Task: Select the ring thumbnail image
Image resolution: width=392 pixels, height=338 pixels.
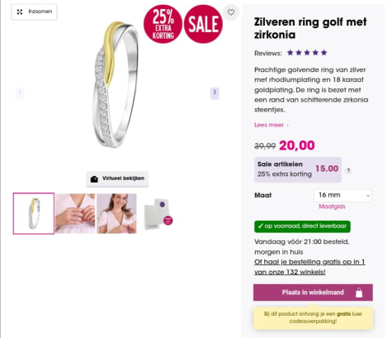Action: click(x=34, y=213)
